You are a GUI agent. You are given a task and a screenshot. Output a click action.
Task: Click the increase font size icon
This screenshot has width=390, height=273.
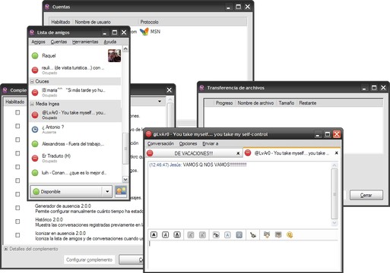(191, 235)
